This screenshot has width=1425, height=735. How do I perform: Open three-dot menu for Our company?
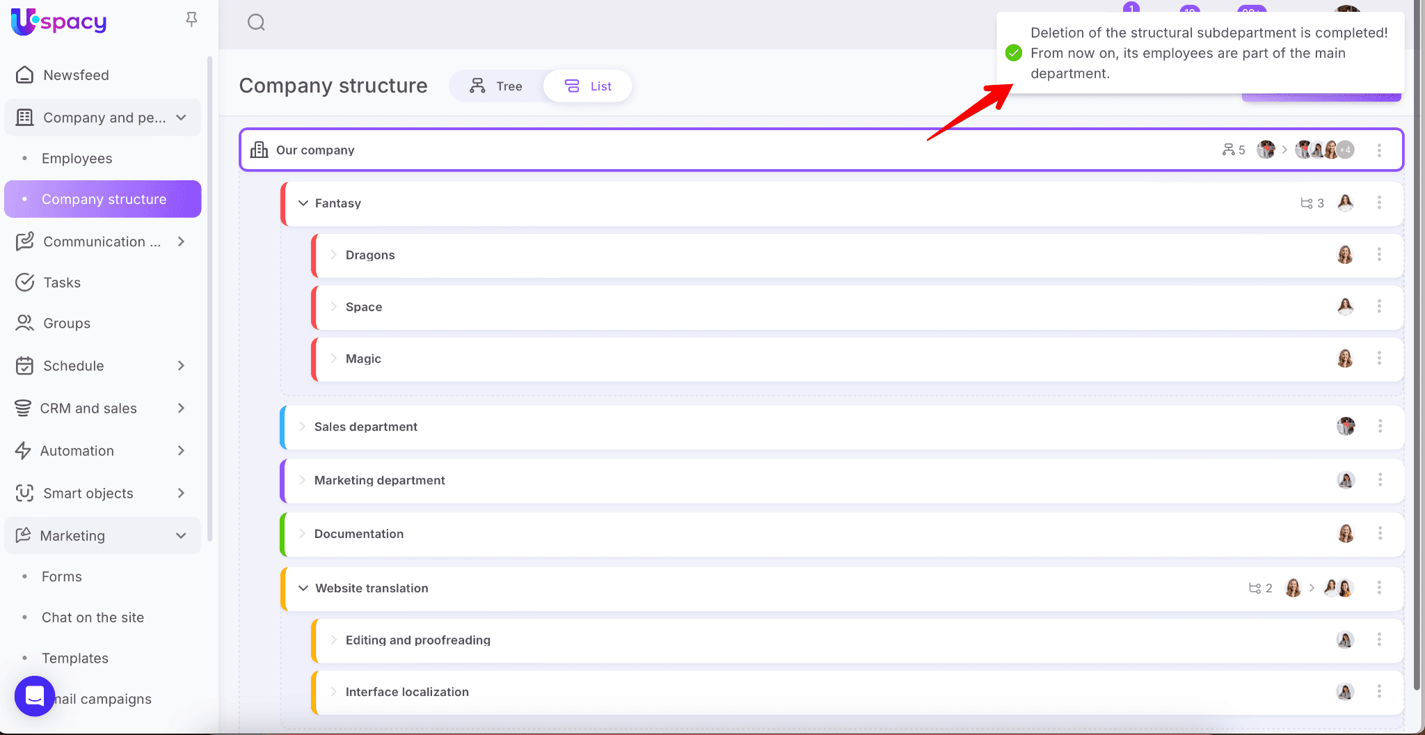point(1379,150)
